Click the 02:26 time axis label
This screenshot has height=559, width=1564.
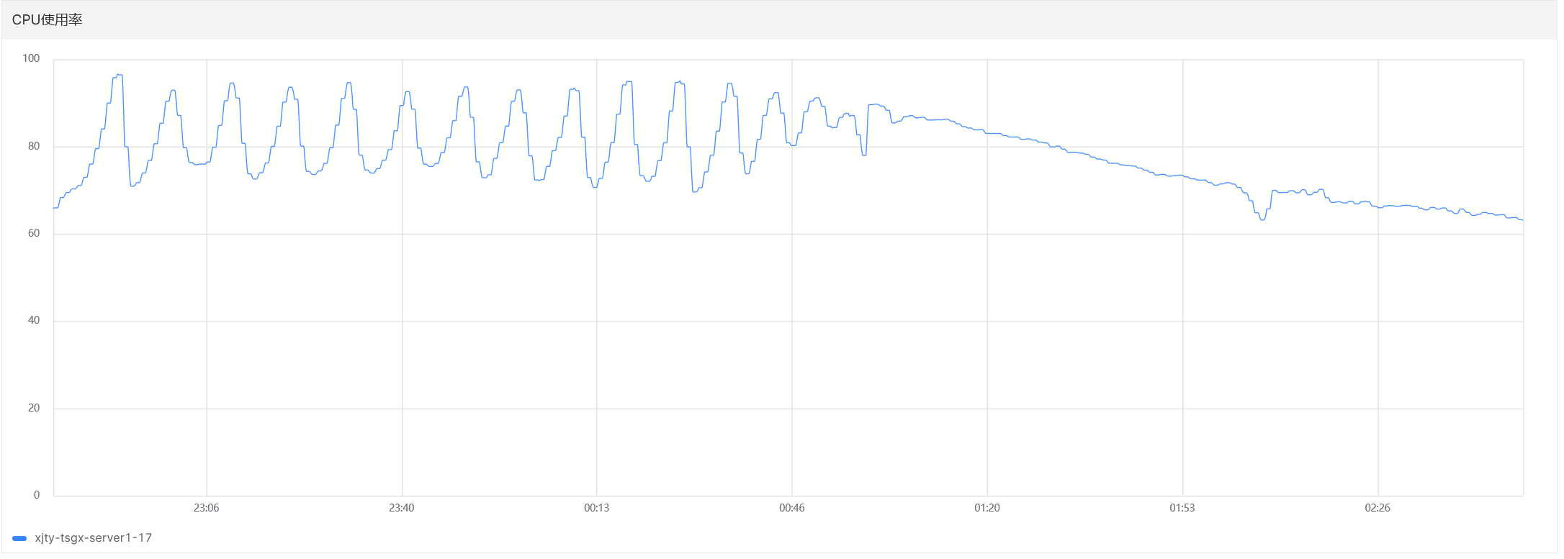point(1377,508)
